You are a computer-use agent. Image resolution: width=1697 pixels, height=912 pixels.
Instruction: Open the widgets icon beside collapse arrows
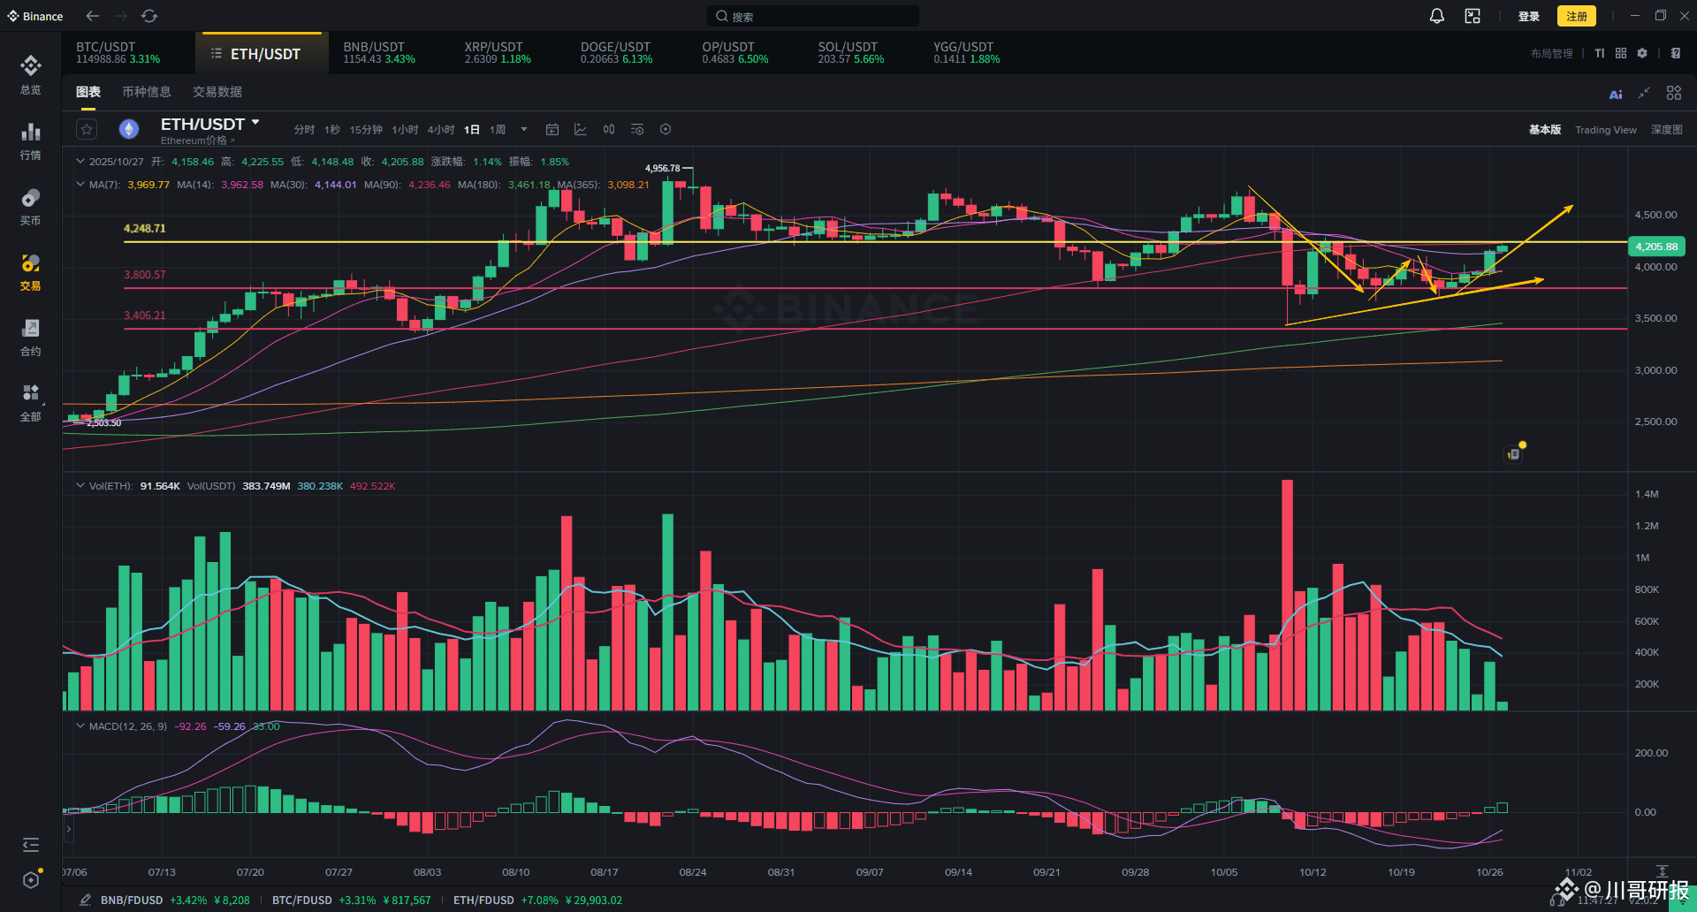coord(1674,93)
